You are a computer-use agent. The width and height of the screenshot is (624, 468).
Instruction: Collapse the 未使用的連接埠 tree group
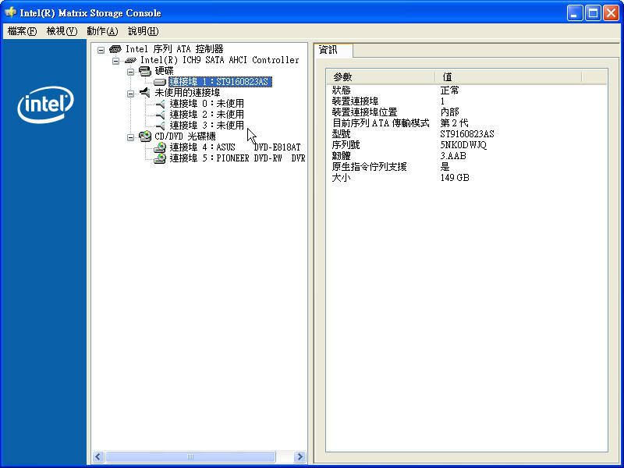point(130,94)
